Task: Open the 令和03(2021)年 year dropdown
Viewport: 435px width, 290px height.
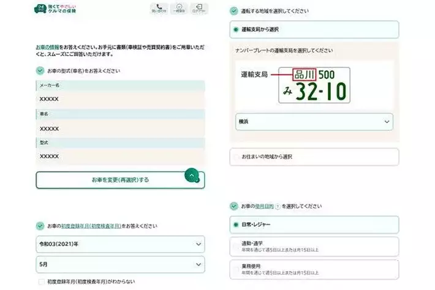Action: click(x=120, y=245)
